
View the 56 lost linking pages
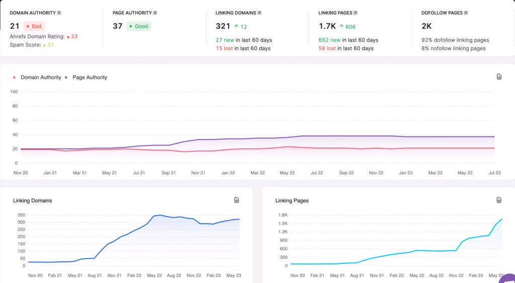(x=328, y=48)
